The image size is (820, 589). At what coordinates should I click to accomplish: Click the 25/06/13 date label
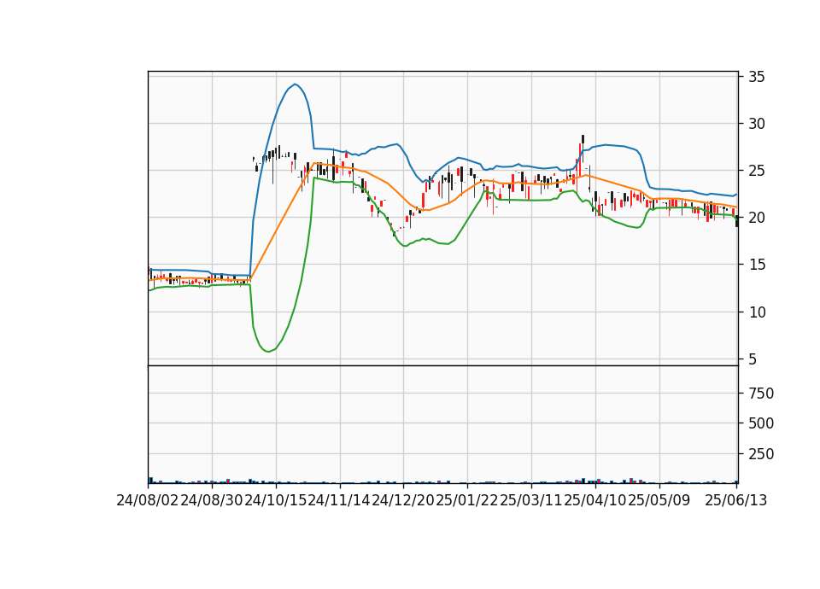[x=736, y=500]
